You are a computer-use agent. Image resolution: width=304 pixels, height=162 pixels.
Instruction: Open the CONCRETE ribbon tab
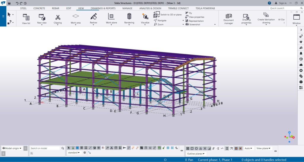point(39,8)
